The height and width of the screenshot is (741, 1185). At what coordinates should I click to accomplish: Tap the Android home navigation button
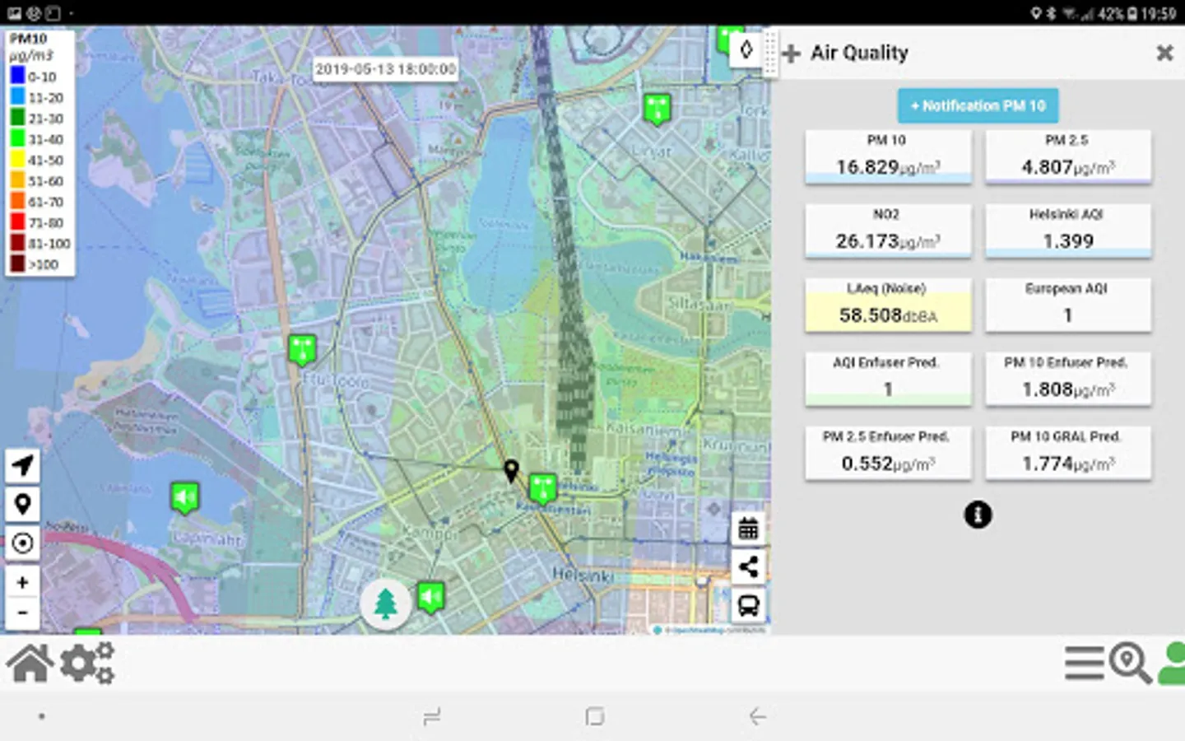594,716
